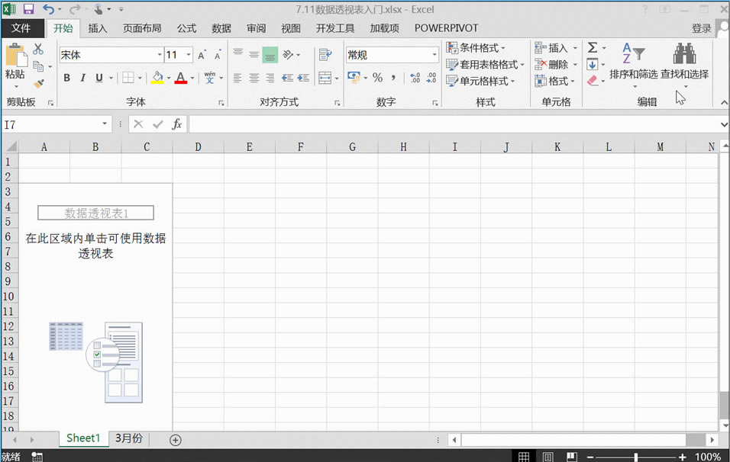
Task: Click the Format Painter brush icon
Action: [38, 84]
